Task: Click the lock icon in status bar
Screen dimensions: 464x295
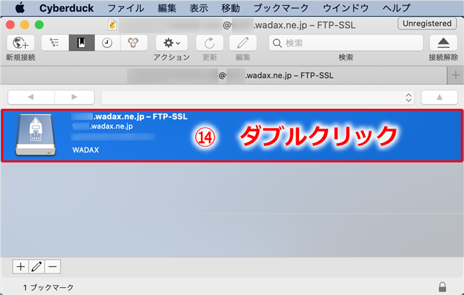Action: 442,286
